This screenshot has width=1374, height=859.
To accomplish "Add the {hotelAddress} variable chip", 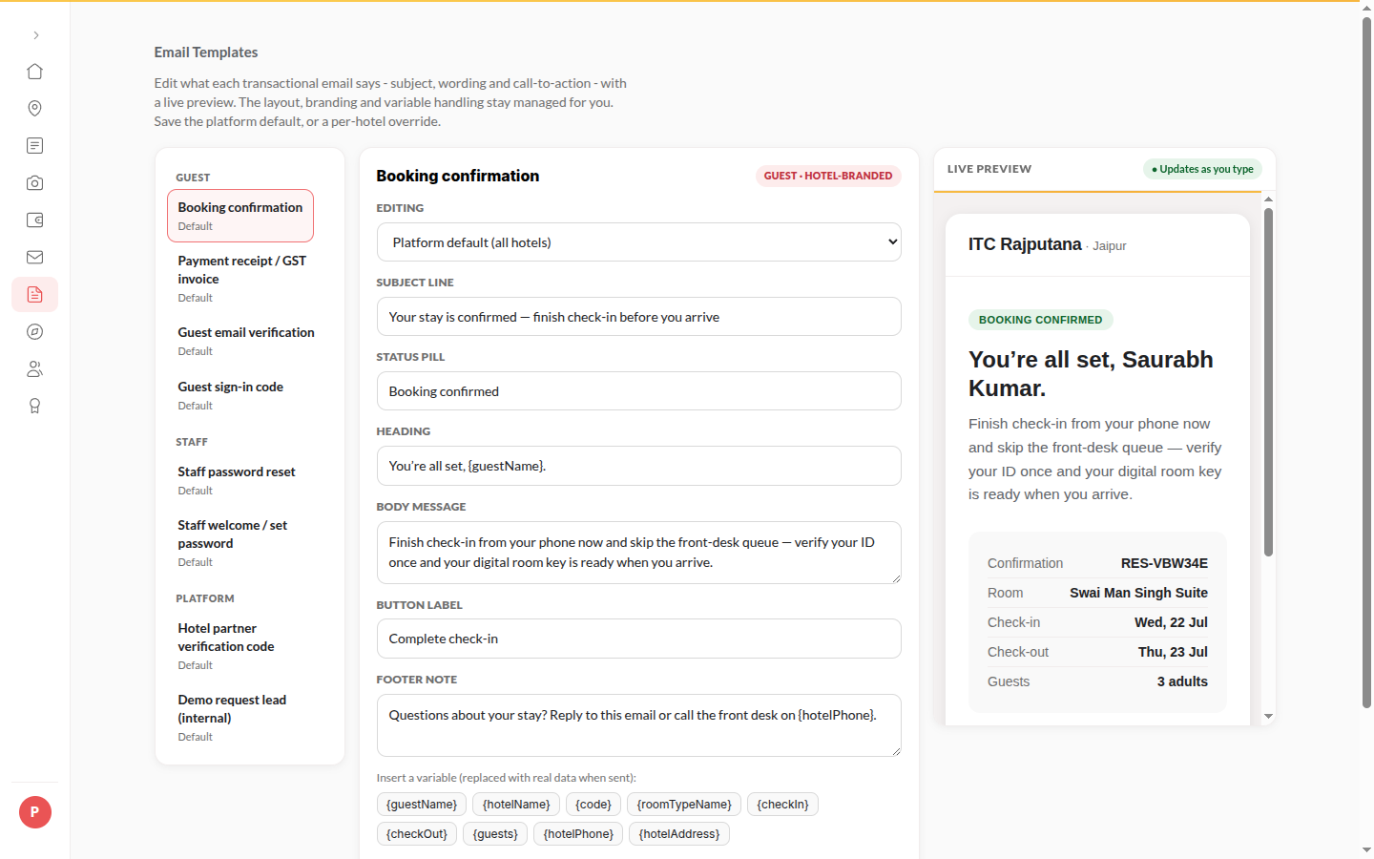I will (x=679, y=834).
